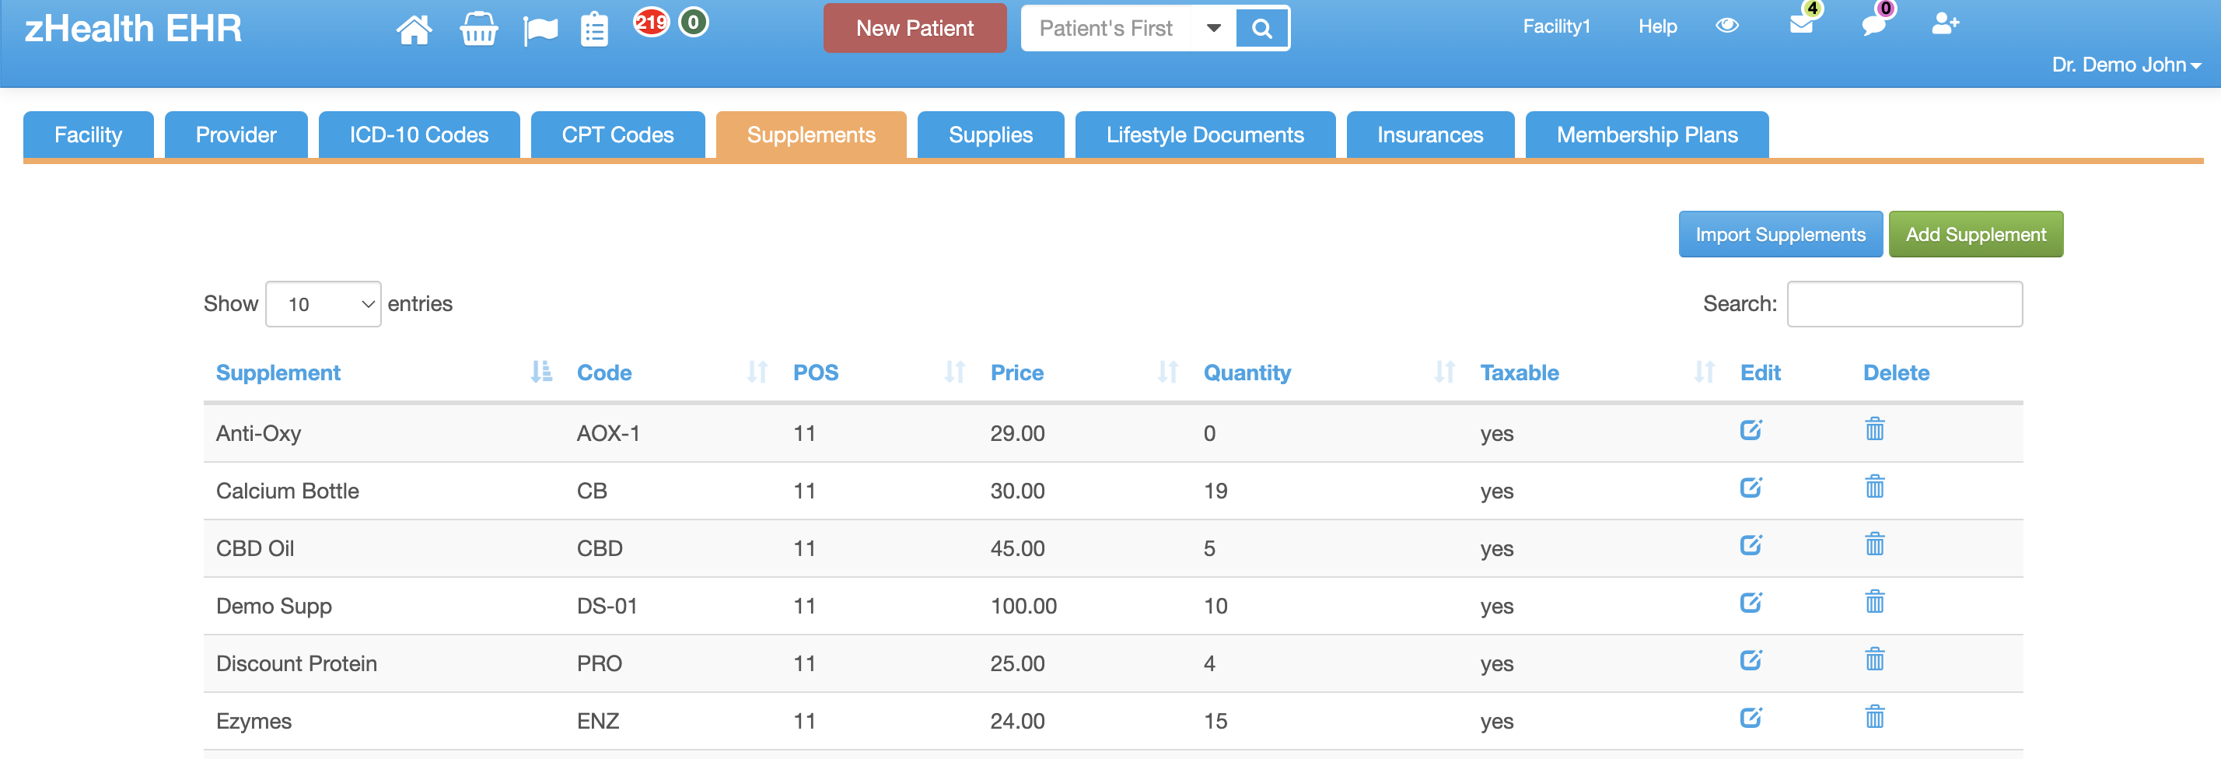Open the shopping basket icon
This screenshot has width=2221, height=759.
tap(478, 29)
